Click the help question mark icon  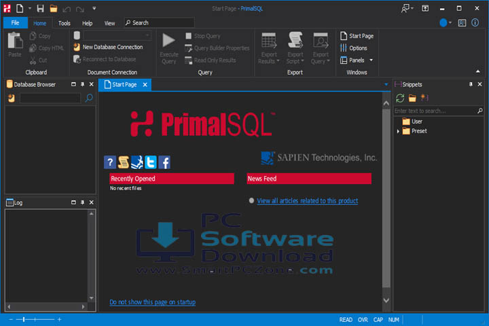coord(110,162)
